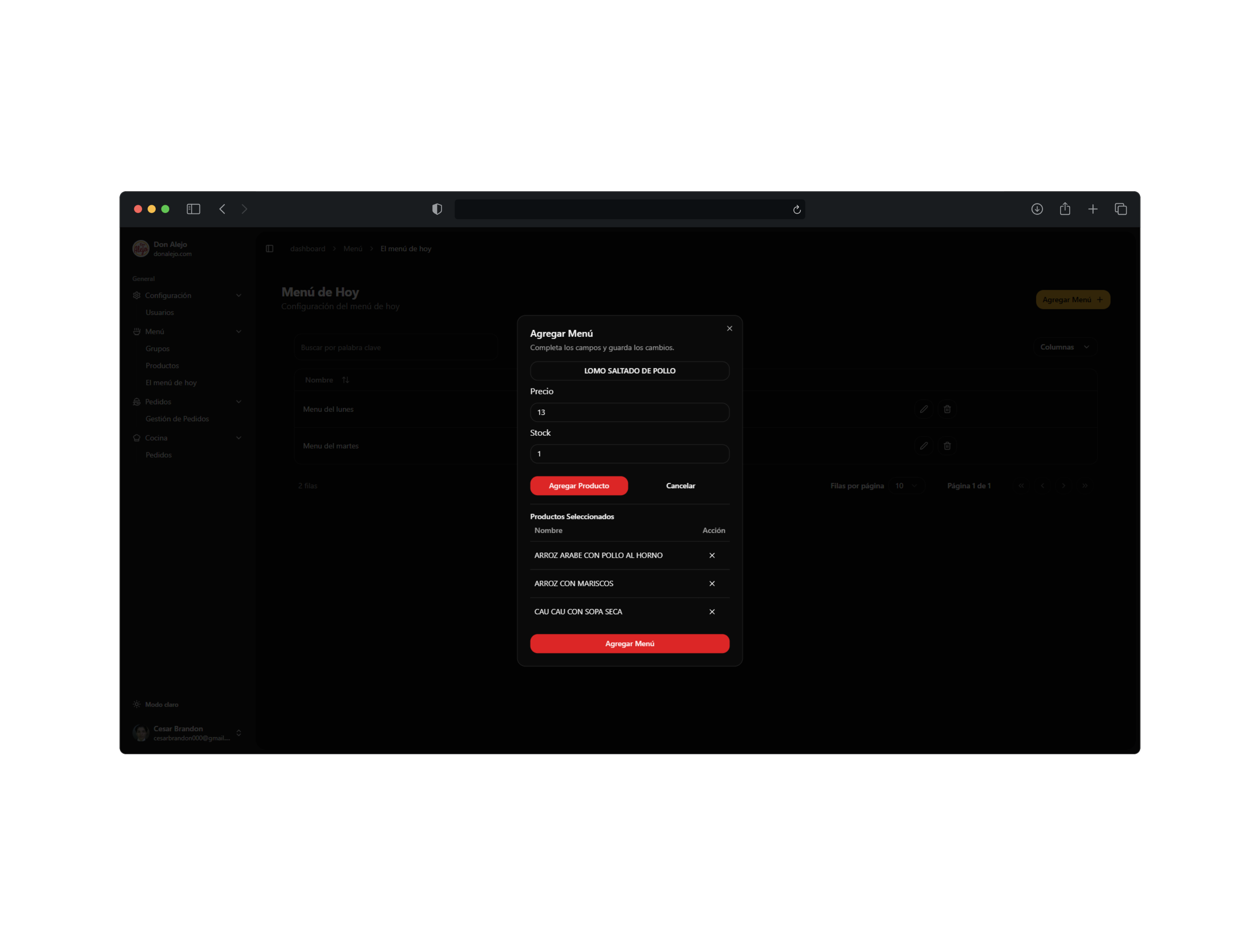The height and width of the screenshot is (945, 1260).
Task: Click the browser share icon
Action: pyautogui.click(x=1064, y=209)
